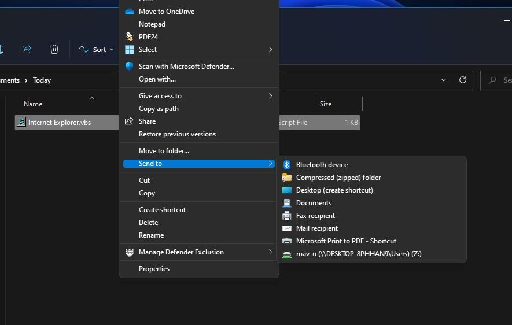
Task: Expand the Manage Defender Exclusion submenu
Action: coord(270,252)
